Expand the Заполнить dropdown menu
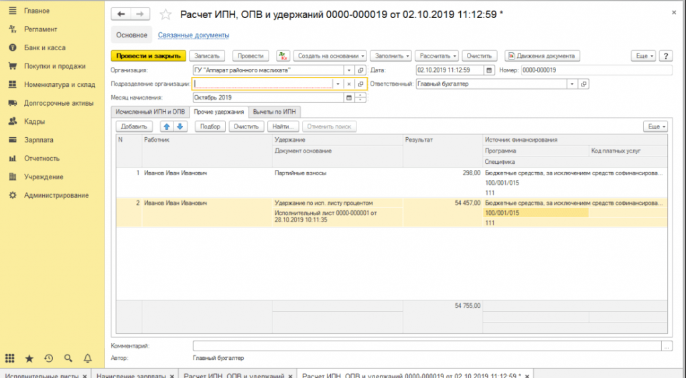The height and width of the screenshot is (378, 686). pos(390,56)
